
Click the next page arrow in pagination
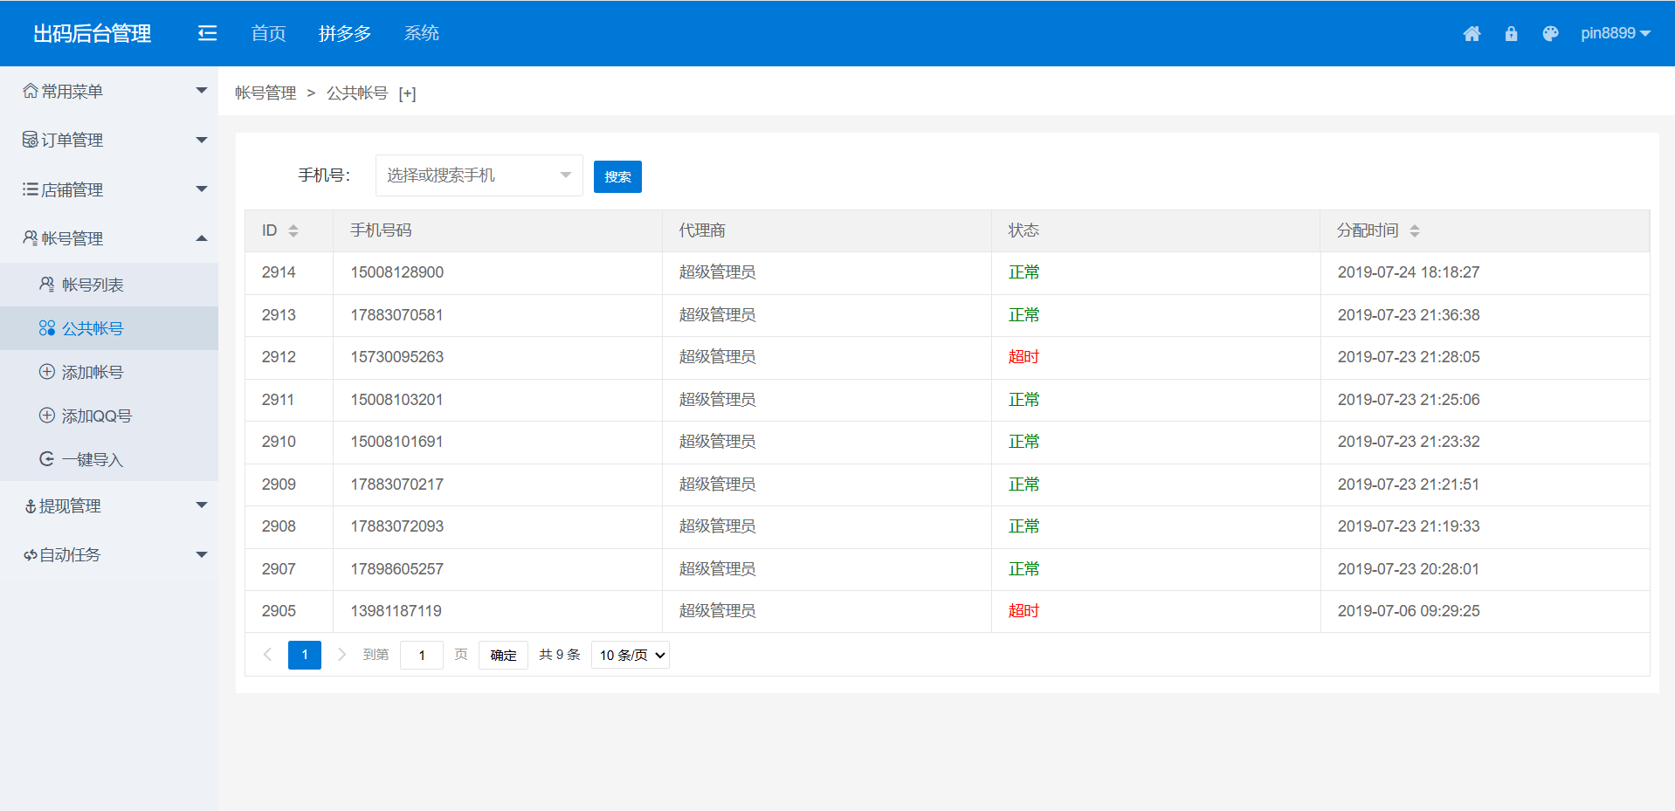[342, 655]
